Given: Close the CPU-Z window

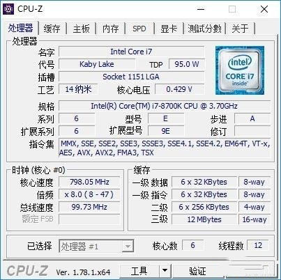Looking at the screenshot, I should (x=264, y=9).
